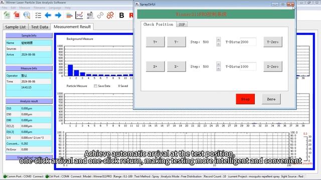Click the distance field showing 1000

click(248, 66)
